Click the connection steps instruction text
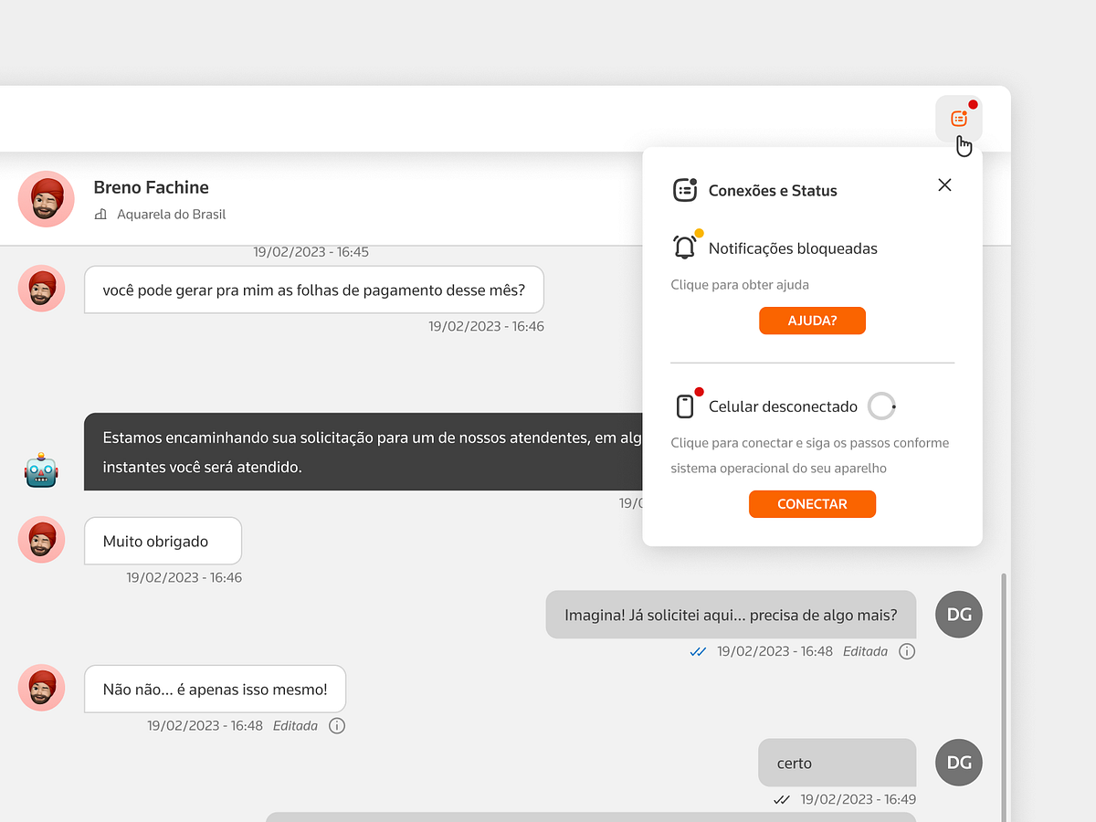Screen dimensions: 1096x822 (x=810, y=457)
